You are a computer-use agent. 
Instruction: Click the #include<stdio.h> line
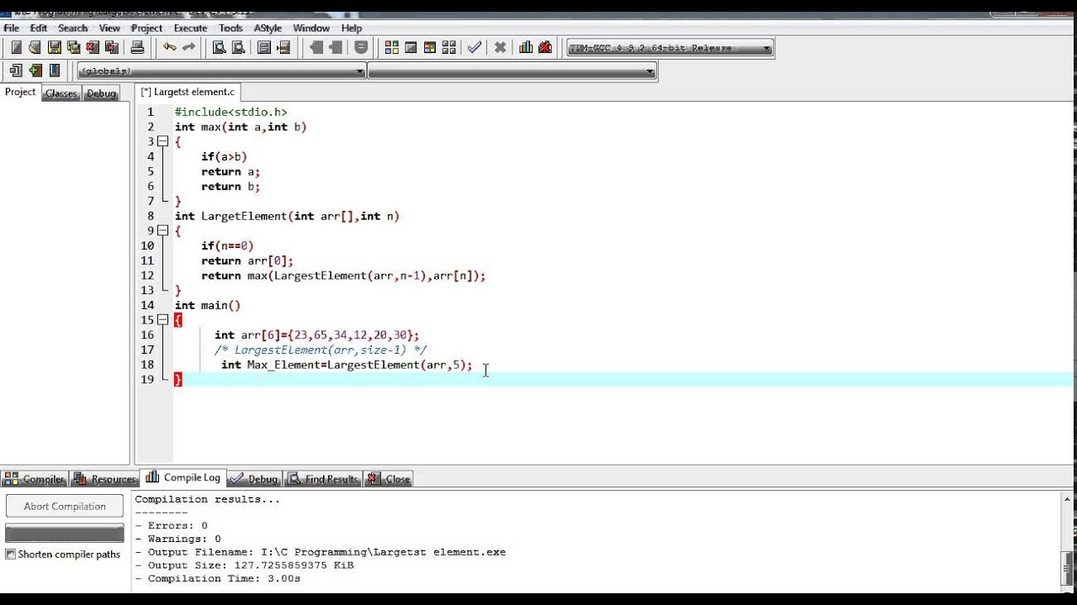[231, 112]
